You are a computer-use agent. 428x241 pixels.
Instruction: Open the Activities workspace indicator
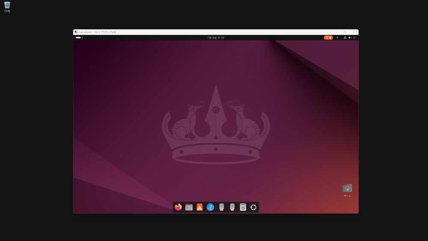79,38
